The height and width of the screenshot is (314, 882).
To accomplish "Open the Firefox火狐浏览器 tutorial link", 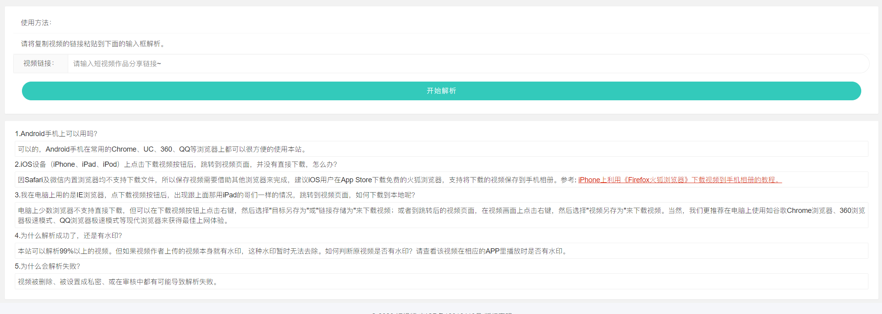I will 679,180.
